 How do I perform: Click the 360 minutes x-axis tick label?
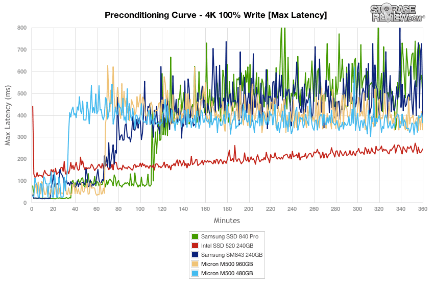(x=422, y=209)
